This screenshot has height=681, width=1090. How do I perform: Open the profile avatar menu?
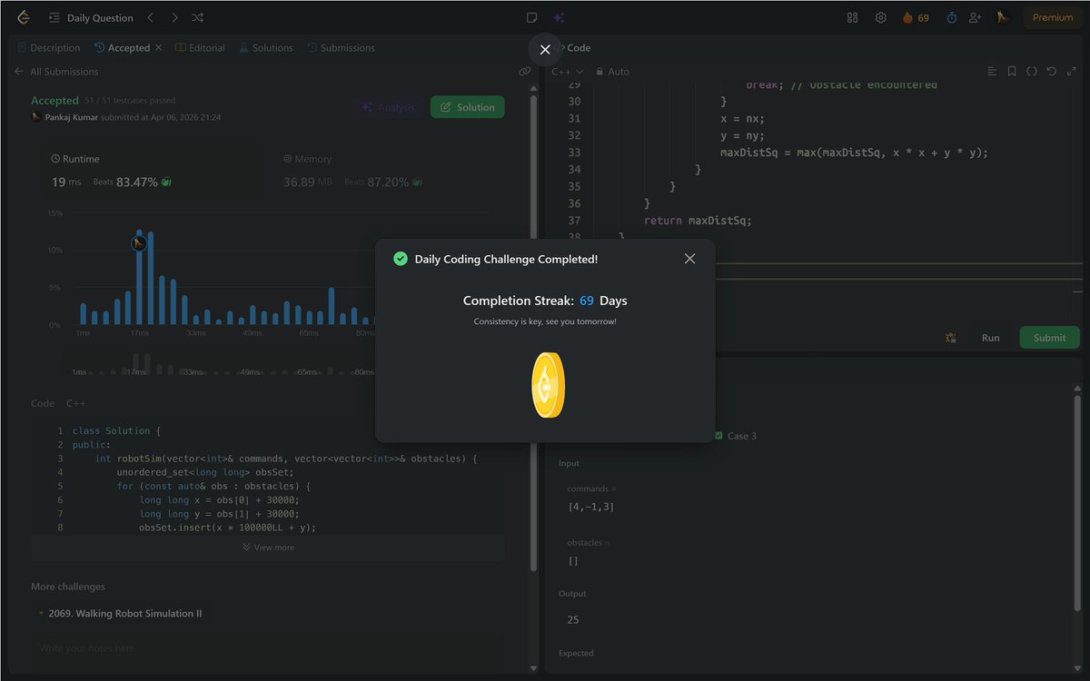coord(1003,17)
